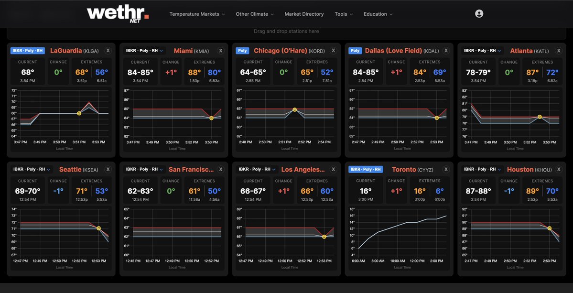Open the Toronto station title
573x293 pixels.
coord(404,170)
